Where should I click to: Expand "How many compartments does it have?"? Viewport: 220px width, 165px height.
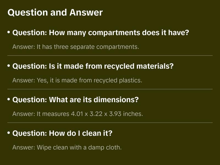click(x=101, y=33)
